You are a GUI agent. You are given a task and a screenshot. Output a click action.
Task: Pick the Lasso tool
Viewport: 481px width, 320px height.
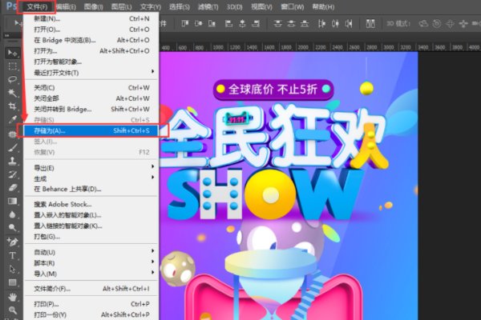(11, 79)
